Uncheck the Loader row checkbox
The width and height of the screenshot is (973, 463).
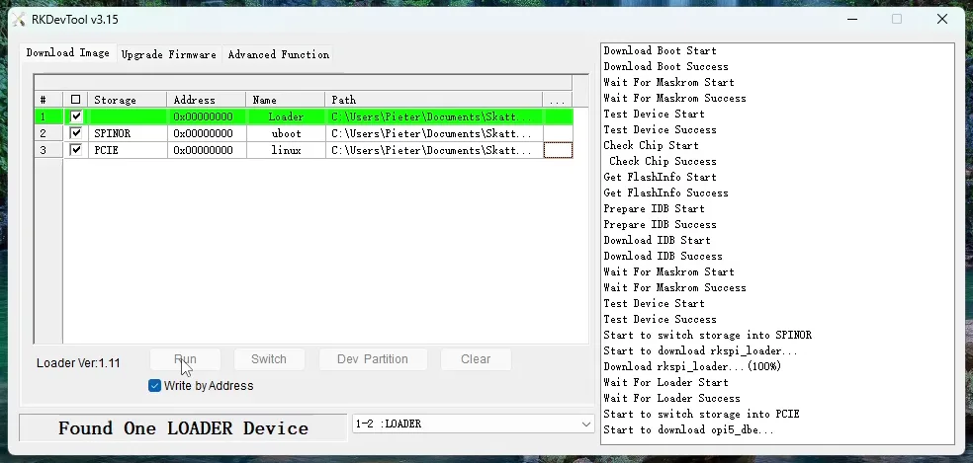click(x=76, y=116)
